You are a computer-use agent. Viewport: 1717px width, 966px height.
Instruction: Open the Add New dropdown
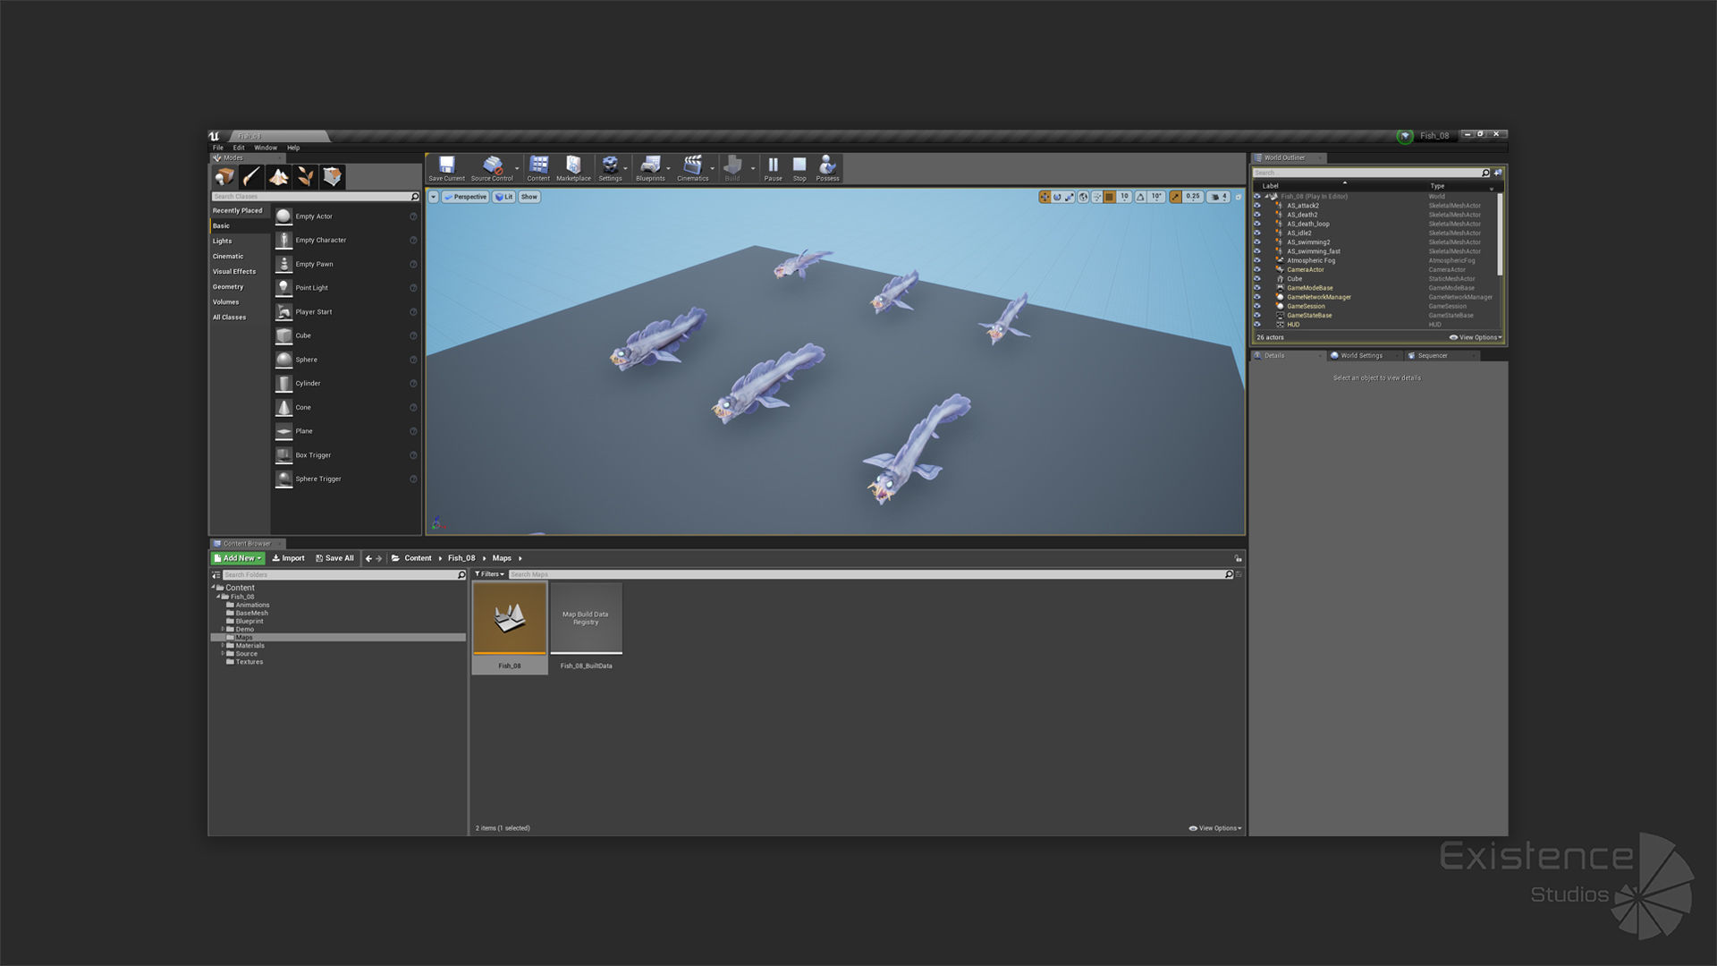[238, 558]
